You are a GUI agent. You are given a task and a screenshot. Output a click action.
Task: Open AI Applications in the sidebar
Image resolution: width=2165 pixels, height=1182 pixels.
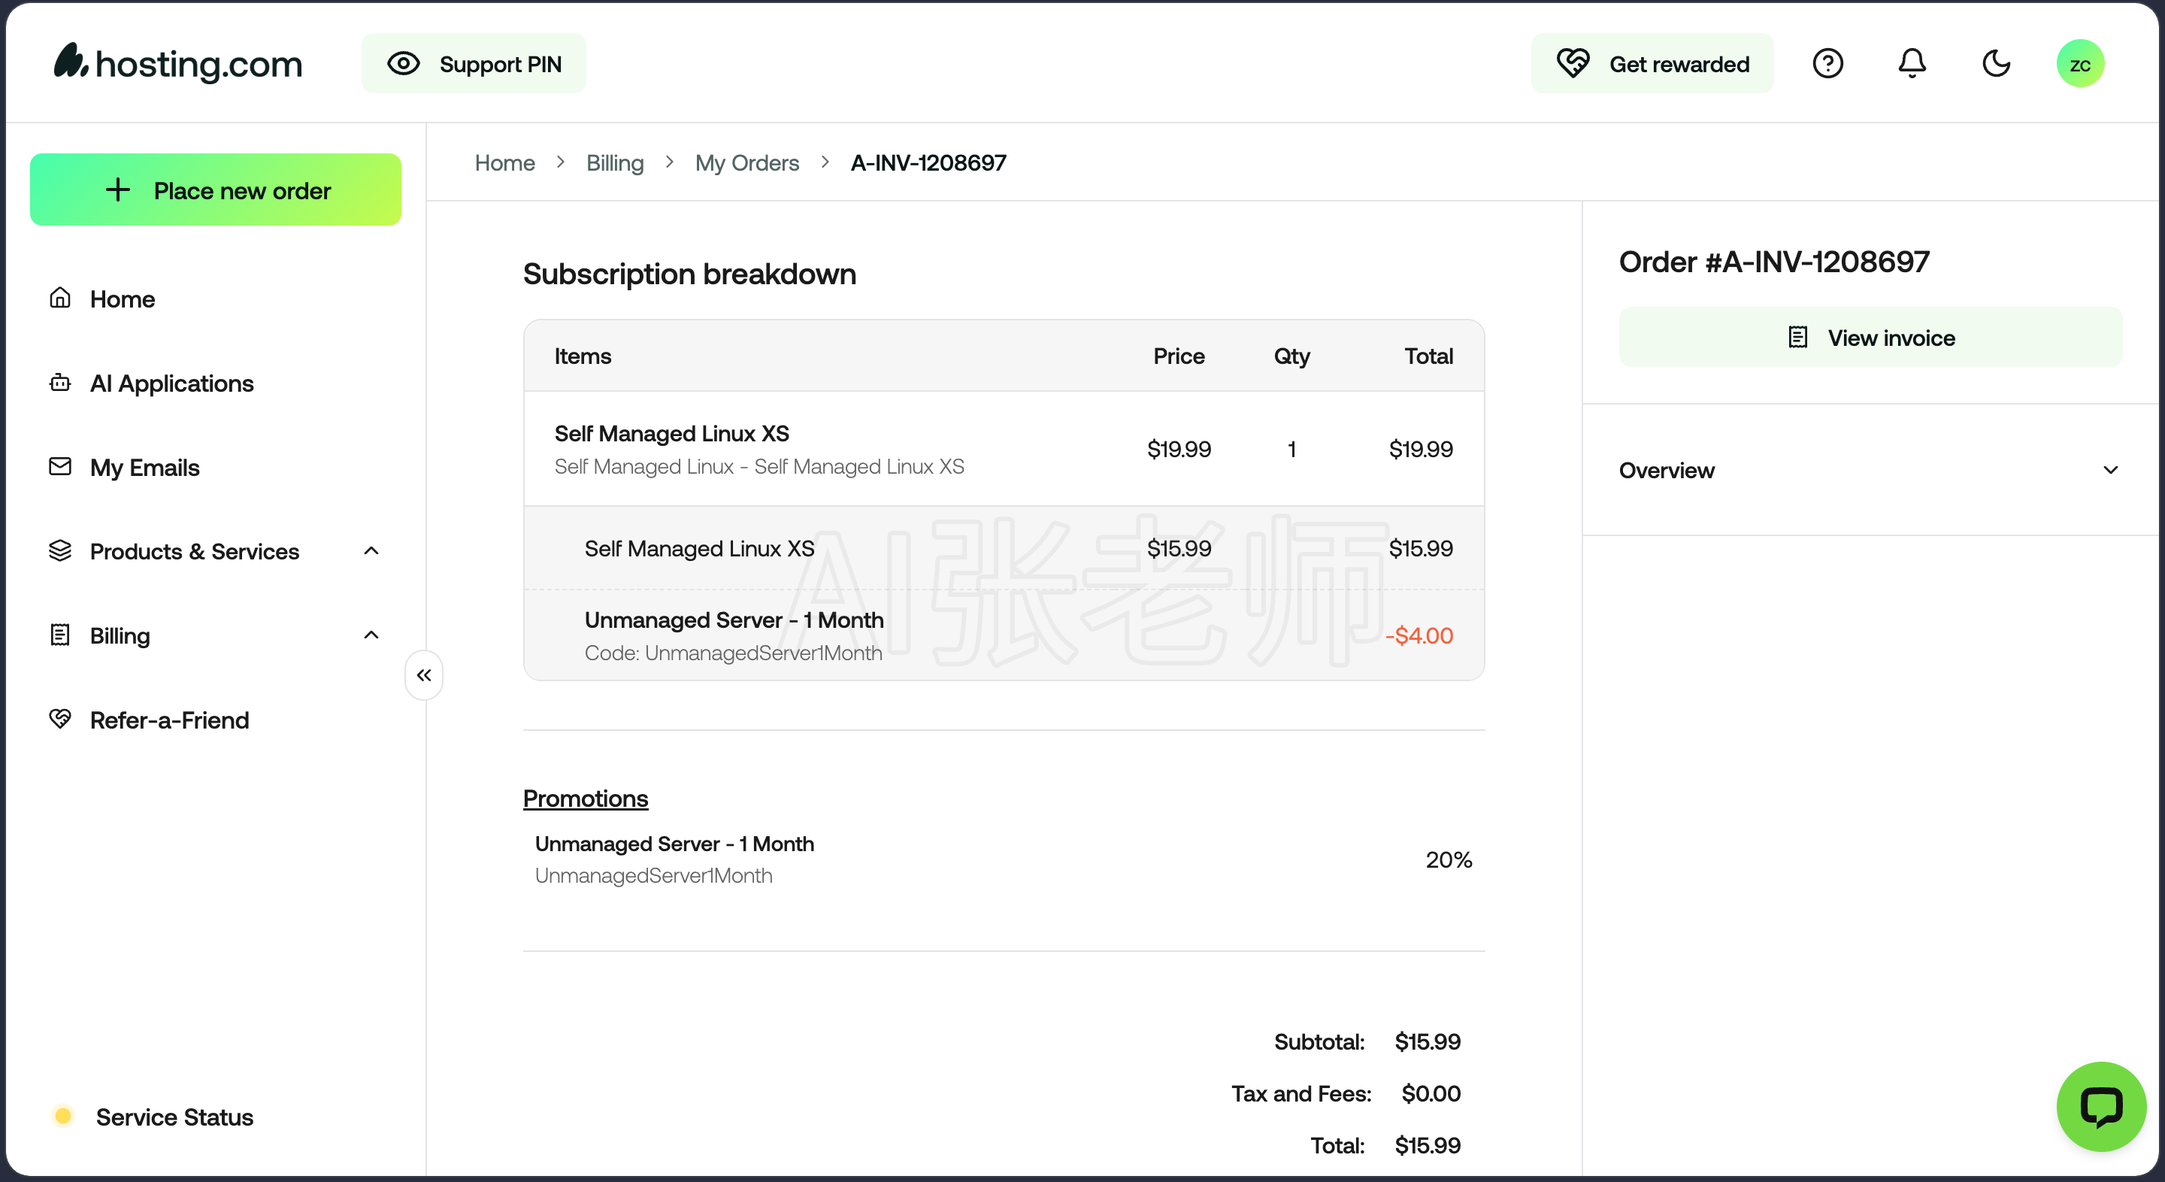(171, 383)
